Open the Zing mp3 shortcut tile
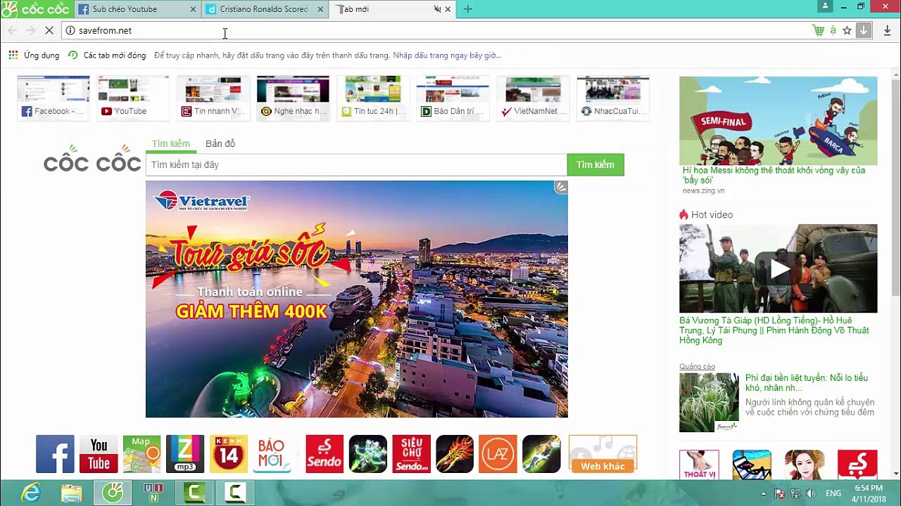 (184, 454)
